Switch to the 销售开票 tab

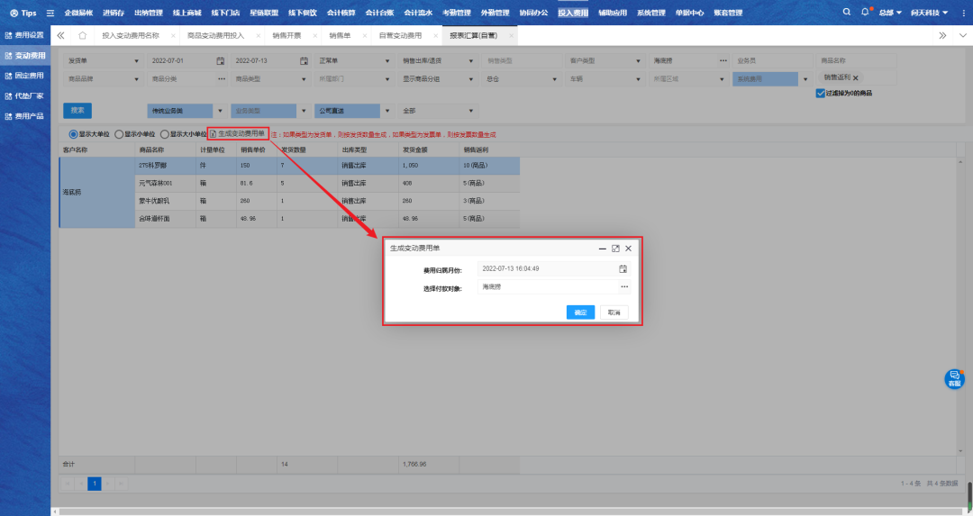tap(286, 35)
